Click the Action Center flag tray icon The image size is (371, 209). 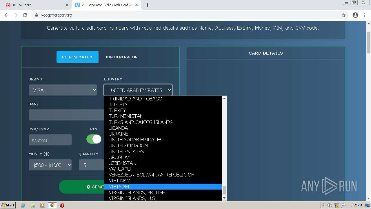pyautogui.click(x=344, y=205)
